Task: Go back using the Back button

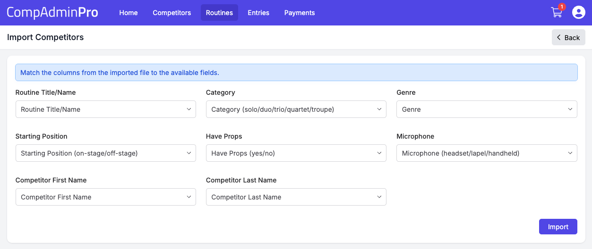Action: (568, 37)
